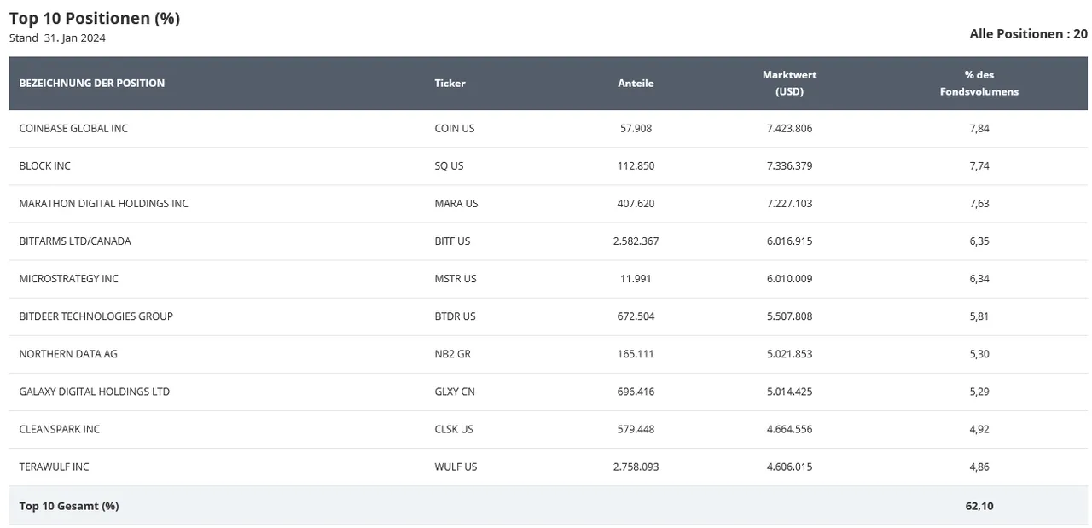1092x528 pixels.
Task: Click the share count 696.416
Action: click(x=636, y=391)
